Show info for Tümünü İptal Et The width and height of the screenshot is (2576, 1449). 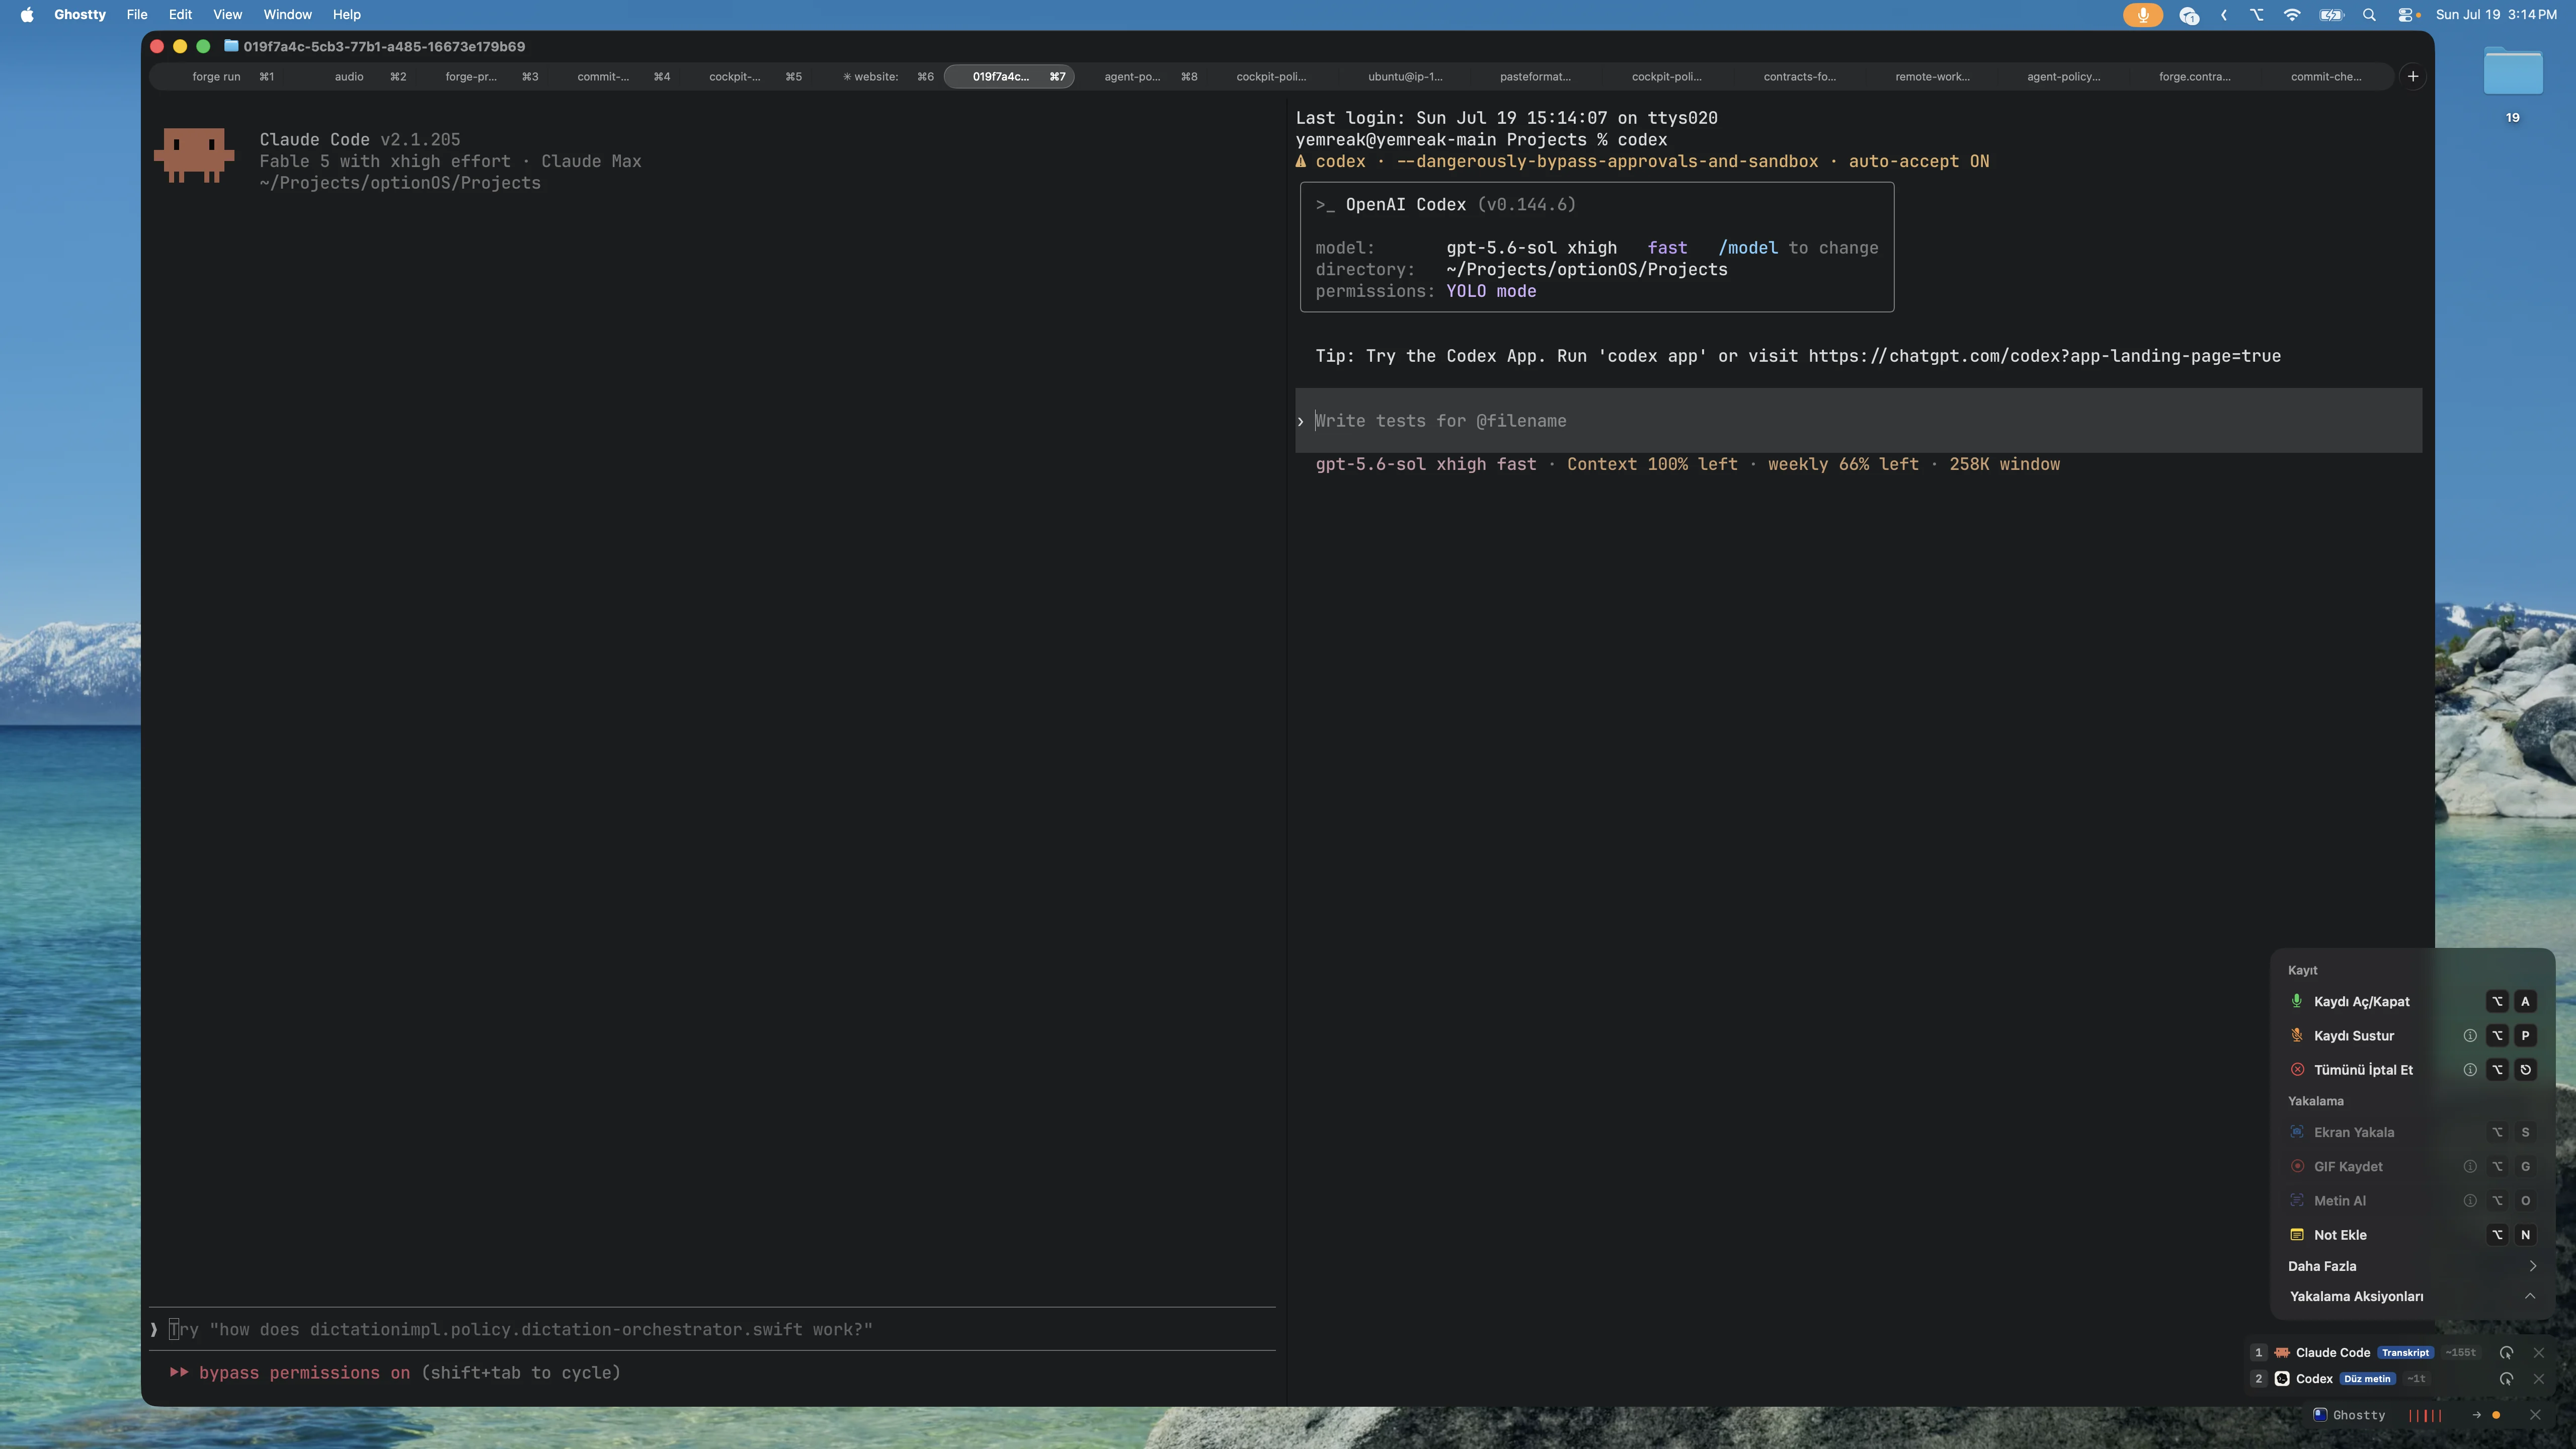point(2470,1069)
